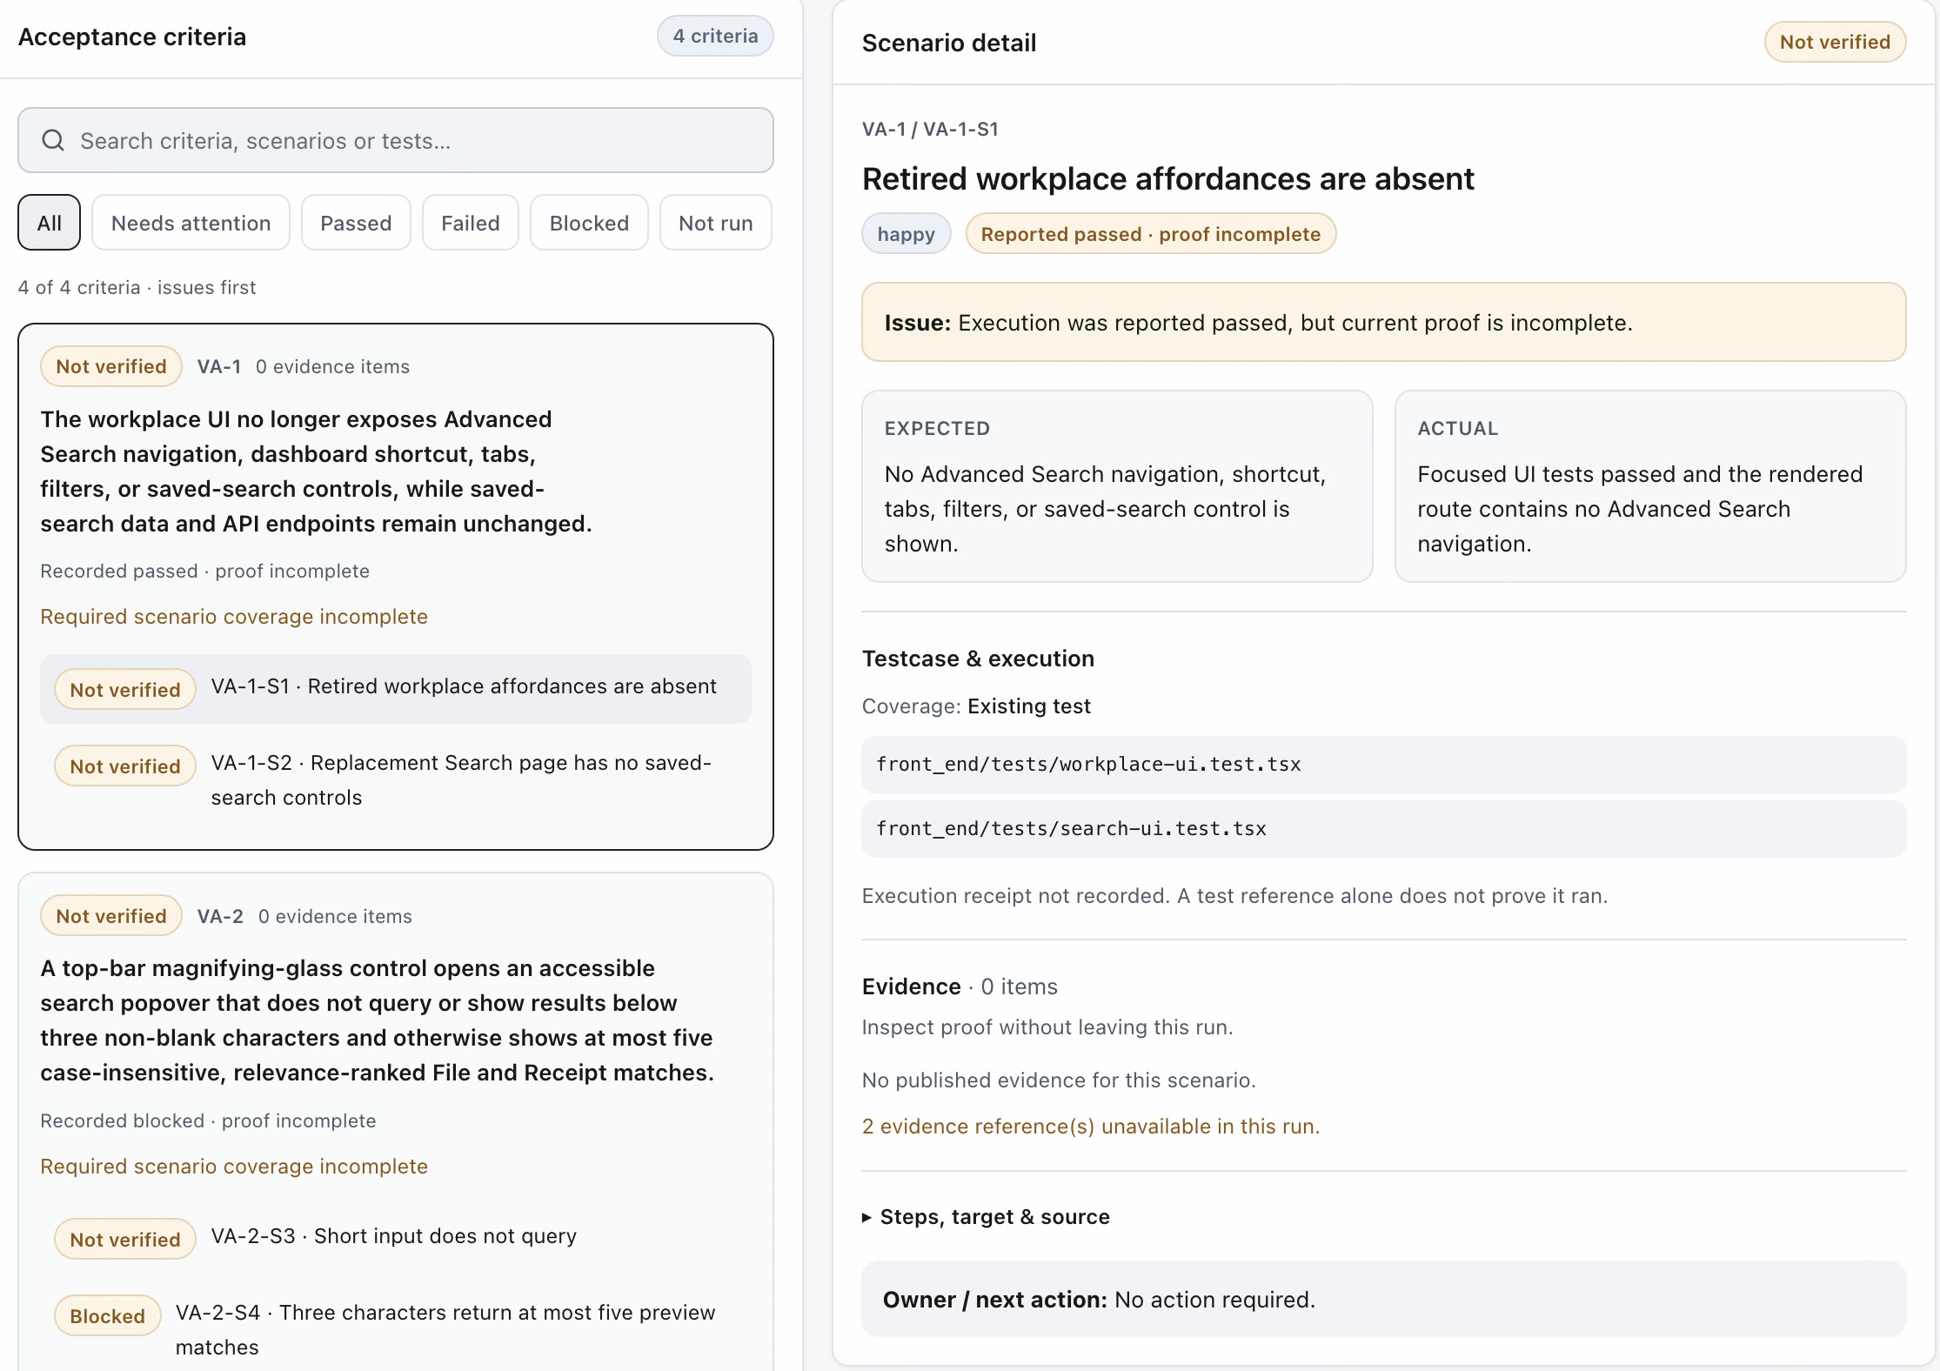Click the Blocked badge of VA-2-S4
Image resolution: width=1940 pixels, height=1371 pixels.
coord(108,1315)
